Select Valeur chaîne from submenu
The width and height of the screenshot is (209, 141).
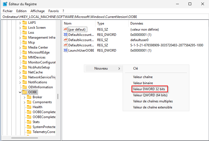point(143,77)
